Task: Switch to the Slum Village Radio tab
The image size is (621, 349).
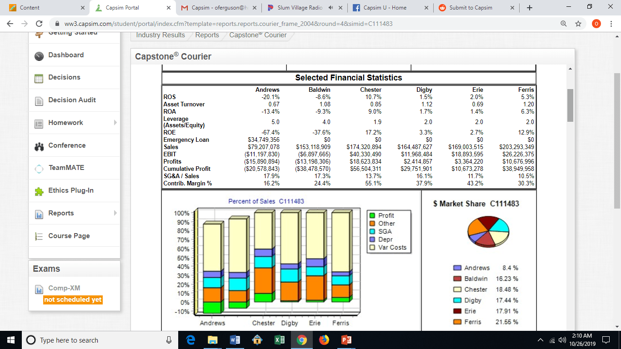Action: 305,8
